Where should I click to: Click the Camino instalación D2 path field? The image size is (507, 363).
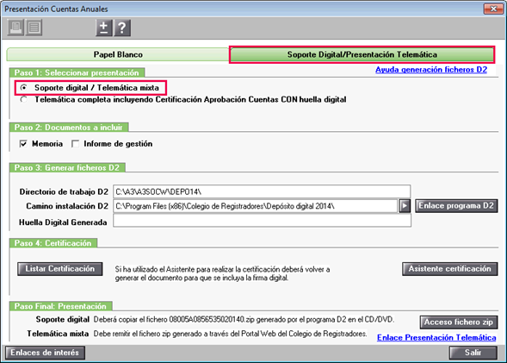point(255,206)
